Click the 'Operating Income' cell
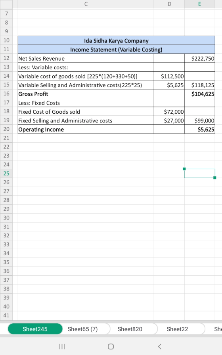Viewport: 222px width, 355px height. [x=86, y=129]
